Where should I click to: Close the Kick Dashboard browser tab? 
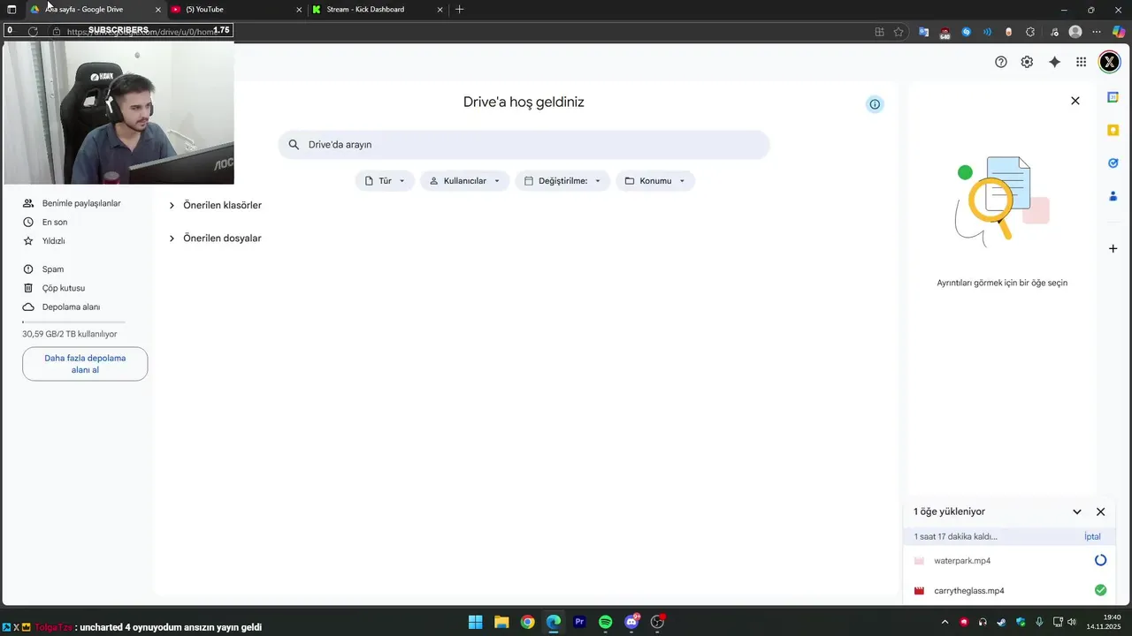(x=440, y=10)
